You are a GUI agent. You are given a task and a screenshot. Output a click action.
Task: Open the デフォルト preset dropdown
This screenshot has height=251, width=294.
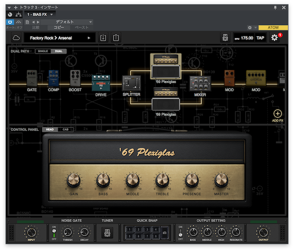tap(67, 22)
